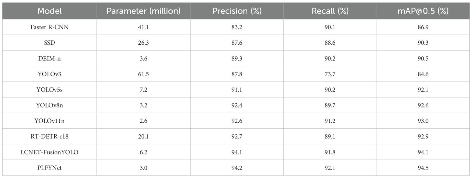
Task: Select the YOLOv5s model cell
Action: coord(49,90)
